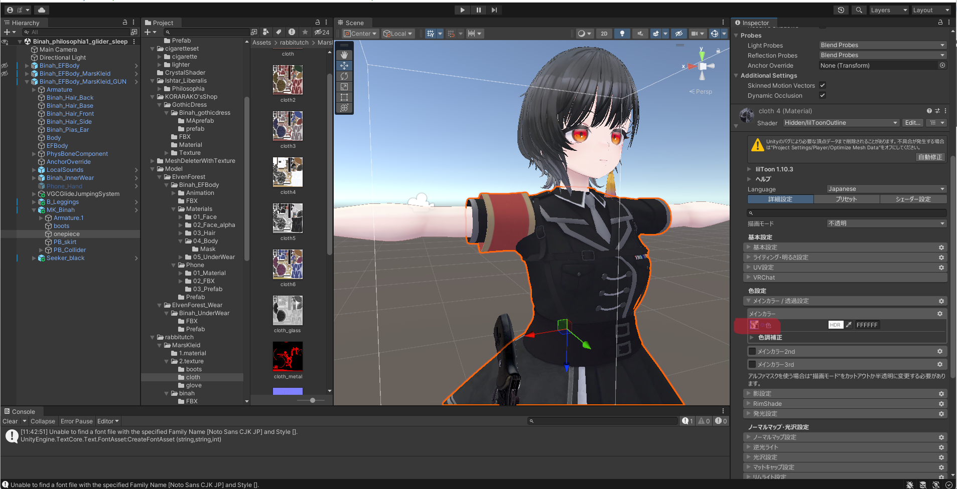Toggle scene audio mute icon
The width and height of the screenshot is (957, 489).
point(640,34)
